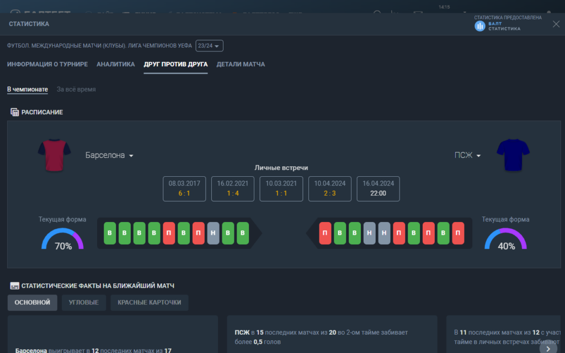Click the Барселона wins fact card
The height and width of the screenshot is (353, 565).
113,334
